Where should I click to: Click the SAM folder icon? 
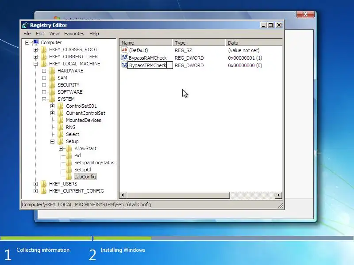pos(52,78)
